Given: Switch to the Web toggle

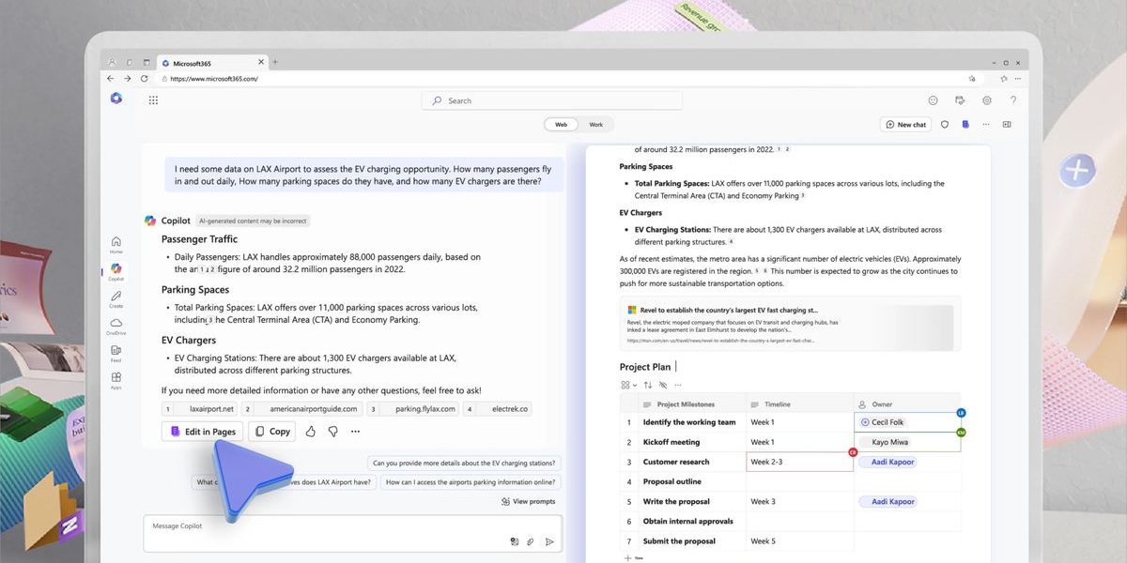Looking at the screenshot, I should [561, 124].
